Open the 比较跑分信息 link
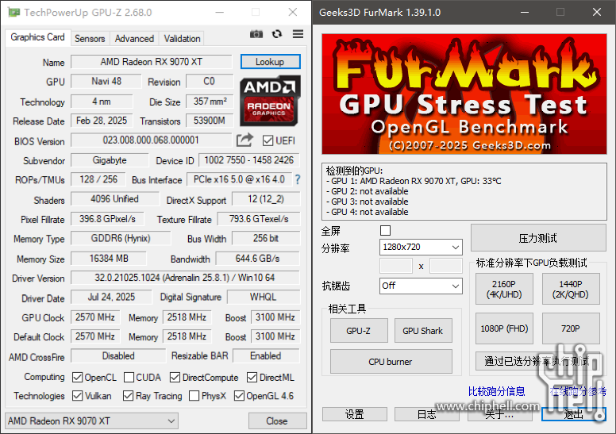 coord(497,391)
